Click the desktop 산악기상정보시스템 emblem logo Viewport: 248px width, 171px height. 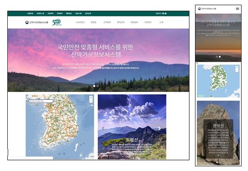click(37, 22)
